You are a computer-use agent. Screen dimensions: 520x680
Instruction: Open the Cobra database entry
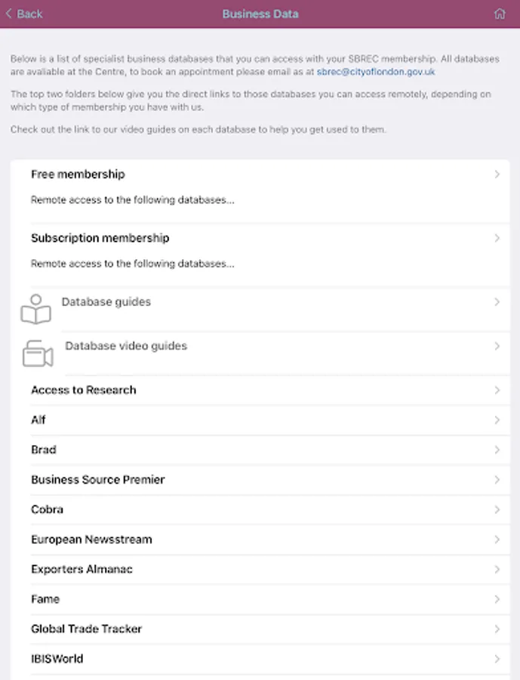click(x=47, y=509)
